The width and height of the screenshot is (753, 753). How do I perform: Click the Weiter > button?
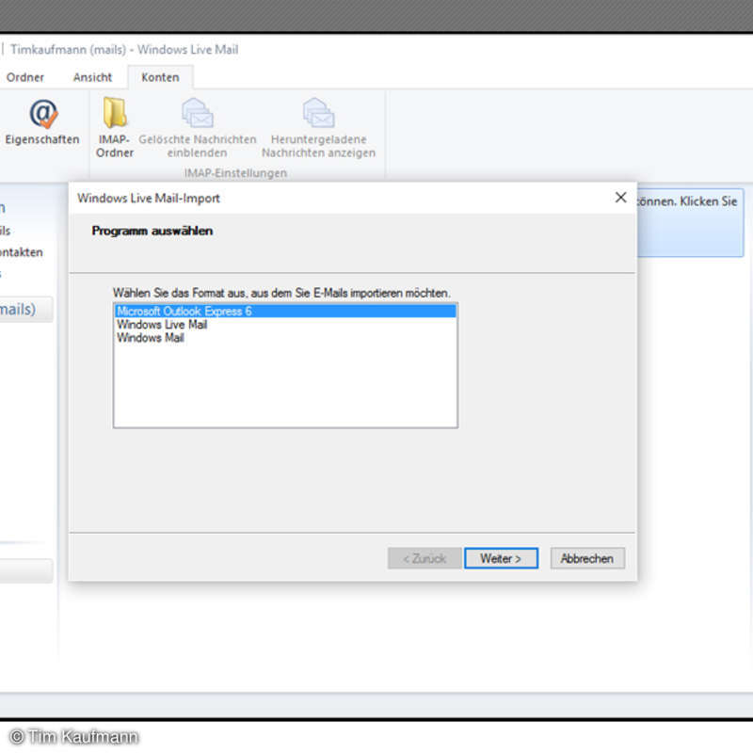501,558
